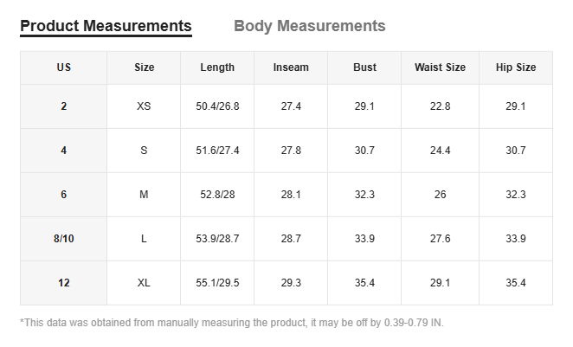Click the 27.6 waist size value
This screenshot has width=573, height=347.
[440, 239]
